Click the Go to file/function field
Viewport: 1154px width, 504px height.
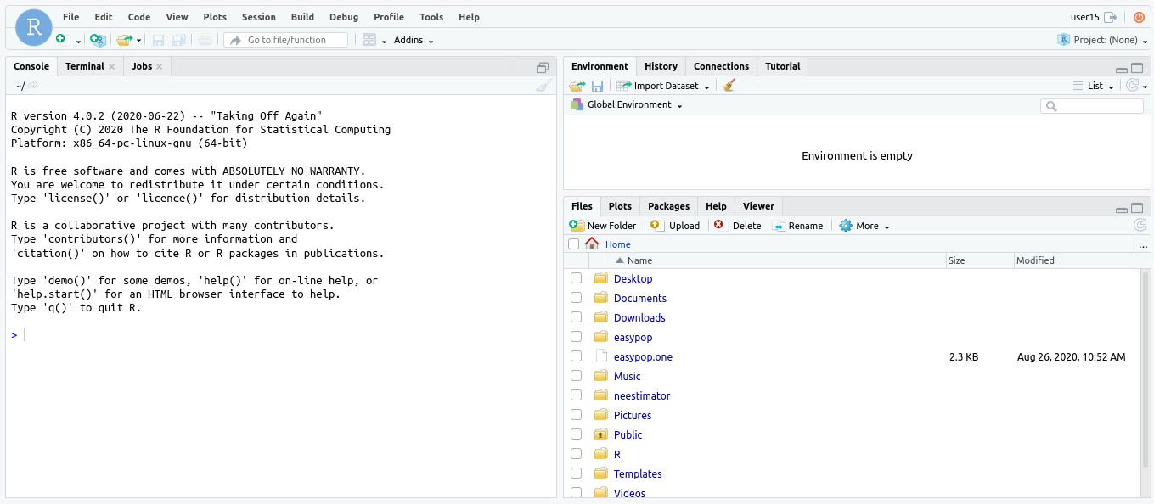[x=286, y=40]
